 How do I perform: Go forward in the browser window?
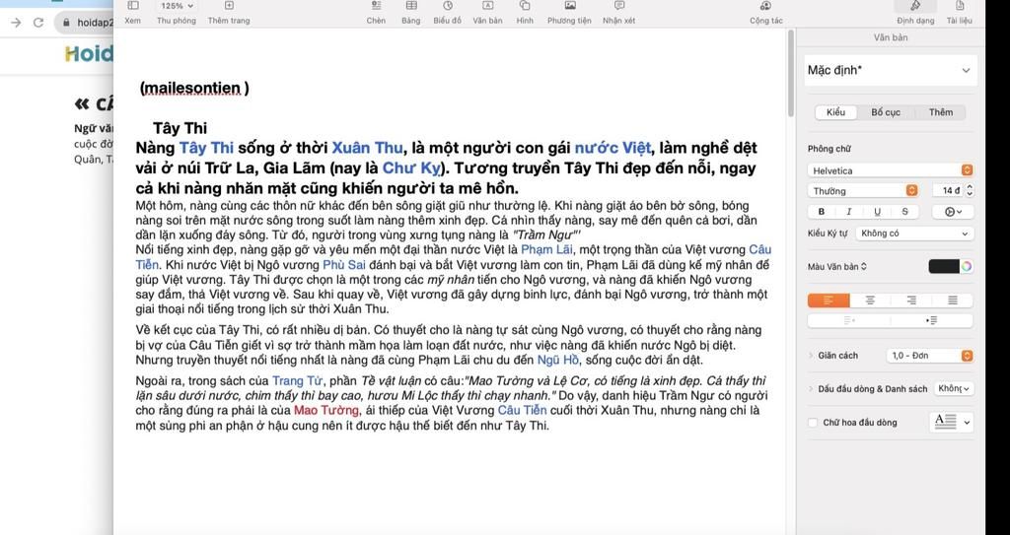pyautogui.click(x=16, y=23)
